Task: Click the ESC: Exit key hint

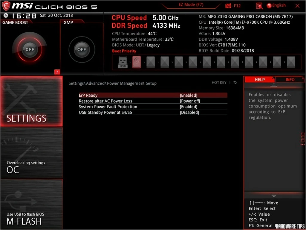Action: [258, 220]
